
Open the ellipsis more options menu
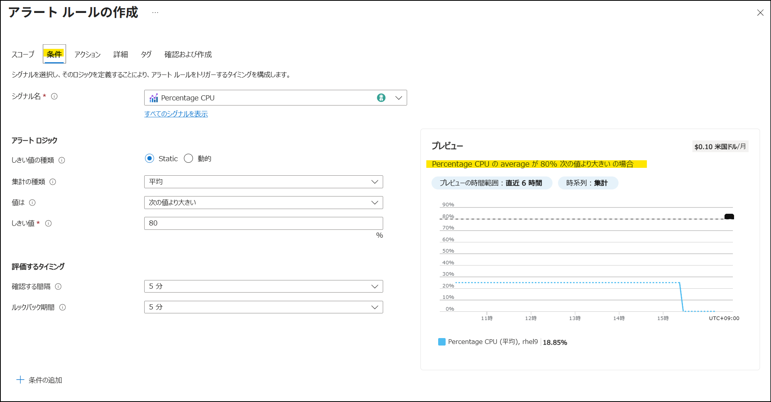click(155, 13)
